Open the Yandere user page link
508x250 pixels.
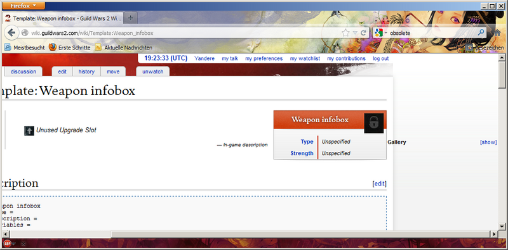[x=204, y=58]
